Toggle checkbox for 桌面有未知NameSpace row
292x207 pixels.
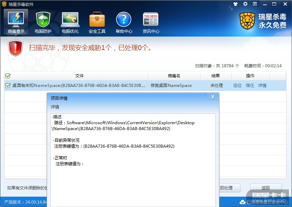(8, 86)
